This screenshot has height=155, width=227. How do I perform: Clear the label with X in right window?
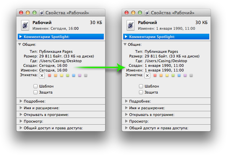(147, 75)
